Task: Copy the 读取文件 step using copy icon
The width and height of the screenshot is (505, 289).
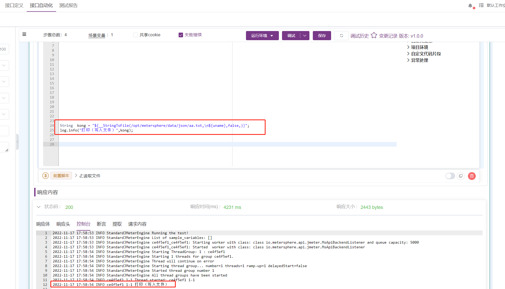Action: coord(461,176)
